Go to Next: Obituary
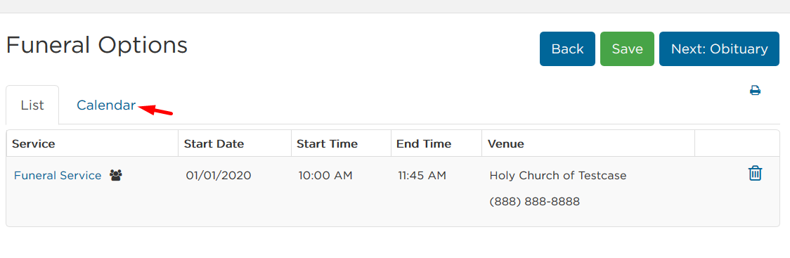The width and height of the screenshot is (790, 258). pos(719,49)
